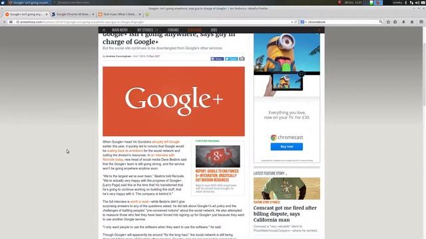Click the panel clock showing 12:37
The height and width of the screenshot is (239, 426).
(x=353, y=3)
